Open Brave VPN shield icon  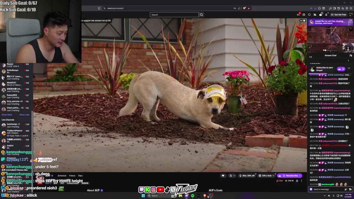347,8
